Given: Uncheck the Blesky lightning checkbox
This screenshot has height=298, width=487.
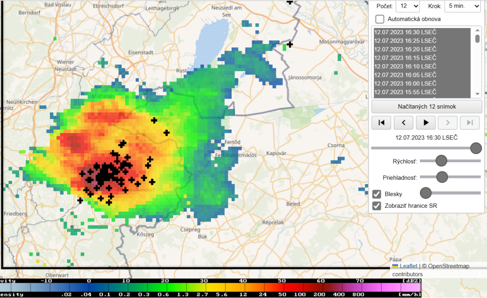Looking at the screenshot, I should tap(377, 194).
